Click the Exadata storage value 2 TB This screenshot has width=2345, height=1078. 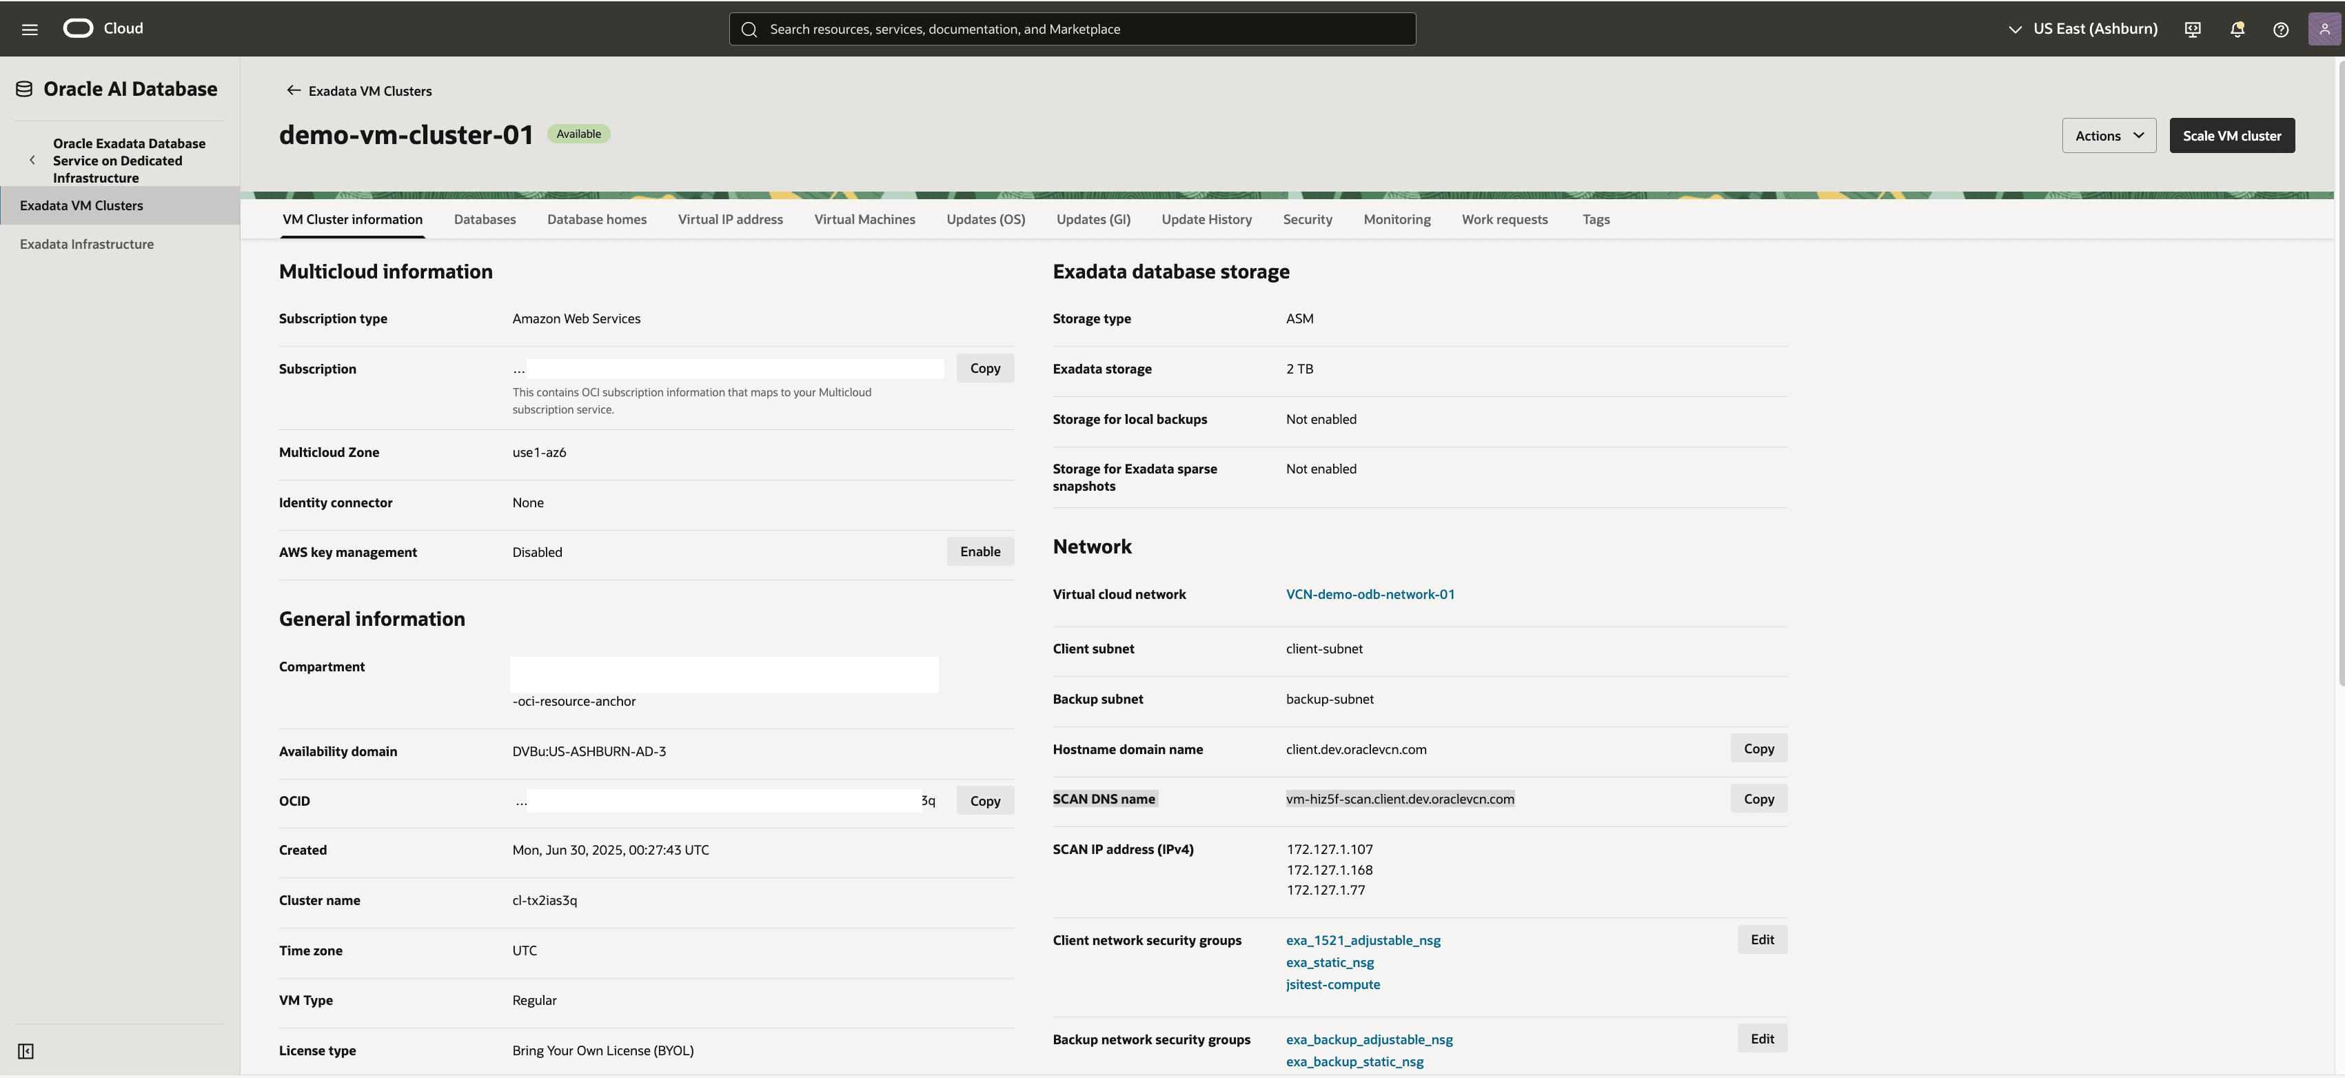[1299, 369]
